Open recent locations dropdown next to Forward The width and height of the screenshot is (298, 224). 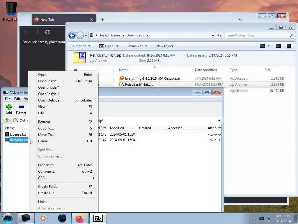pos(86,35)
